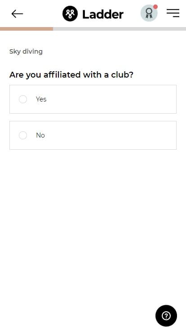Open the award ribbon badge icon
This screenshot has width=186, height=332.
tap(149, 14)
